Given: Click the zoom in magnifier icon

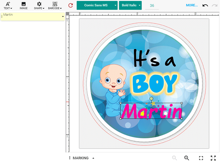Looking at the screenshot, I should click(x=187, y=158).
